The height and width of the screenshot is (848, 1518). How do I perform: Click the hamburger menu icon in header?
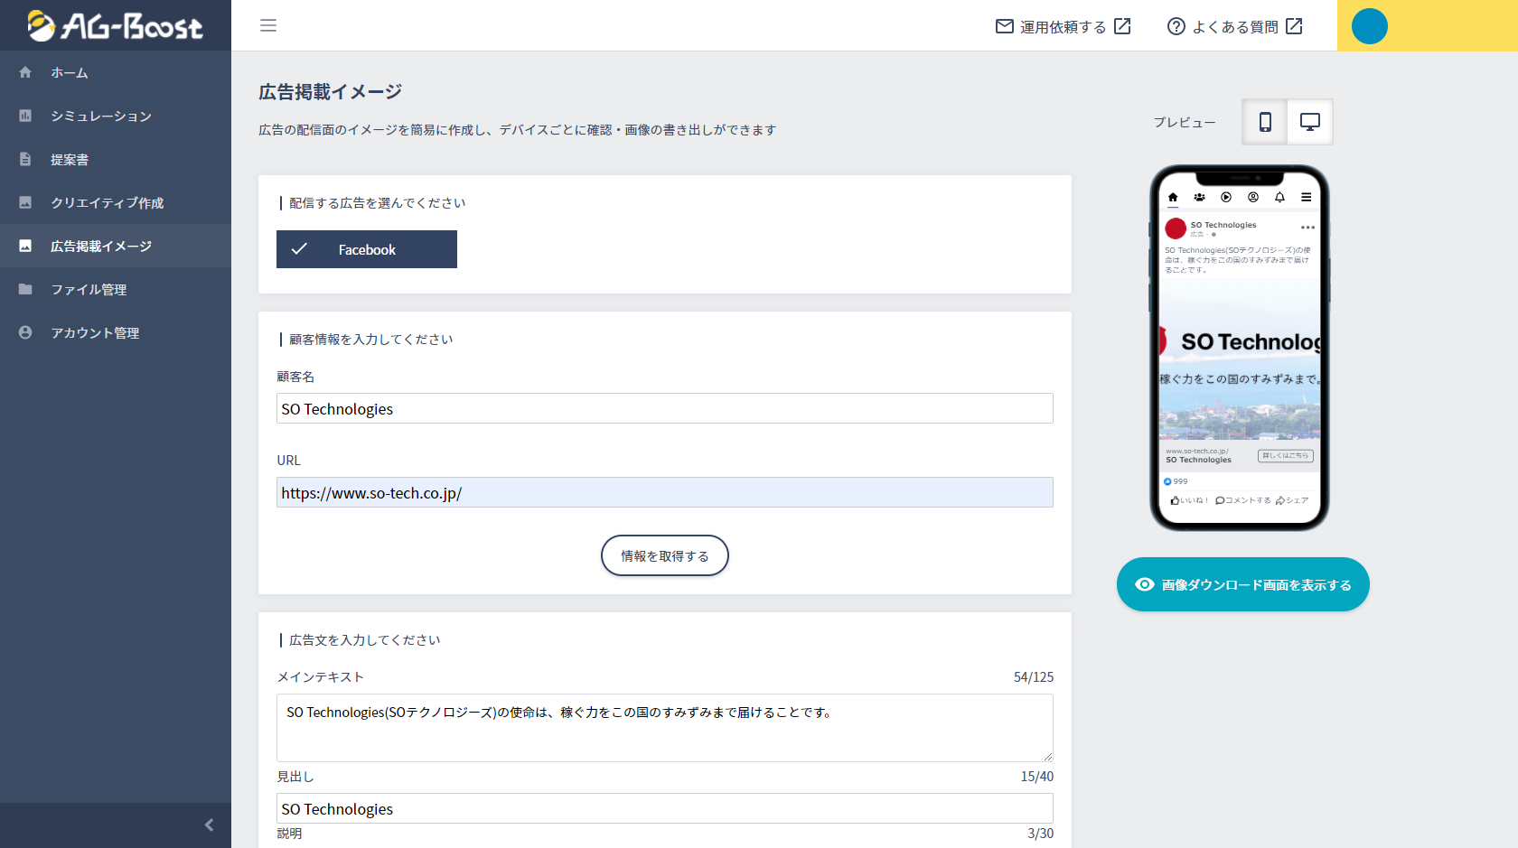coord(268,25)
